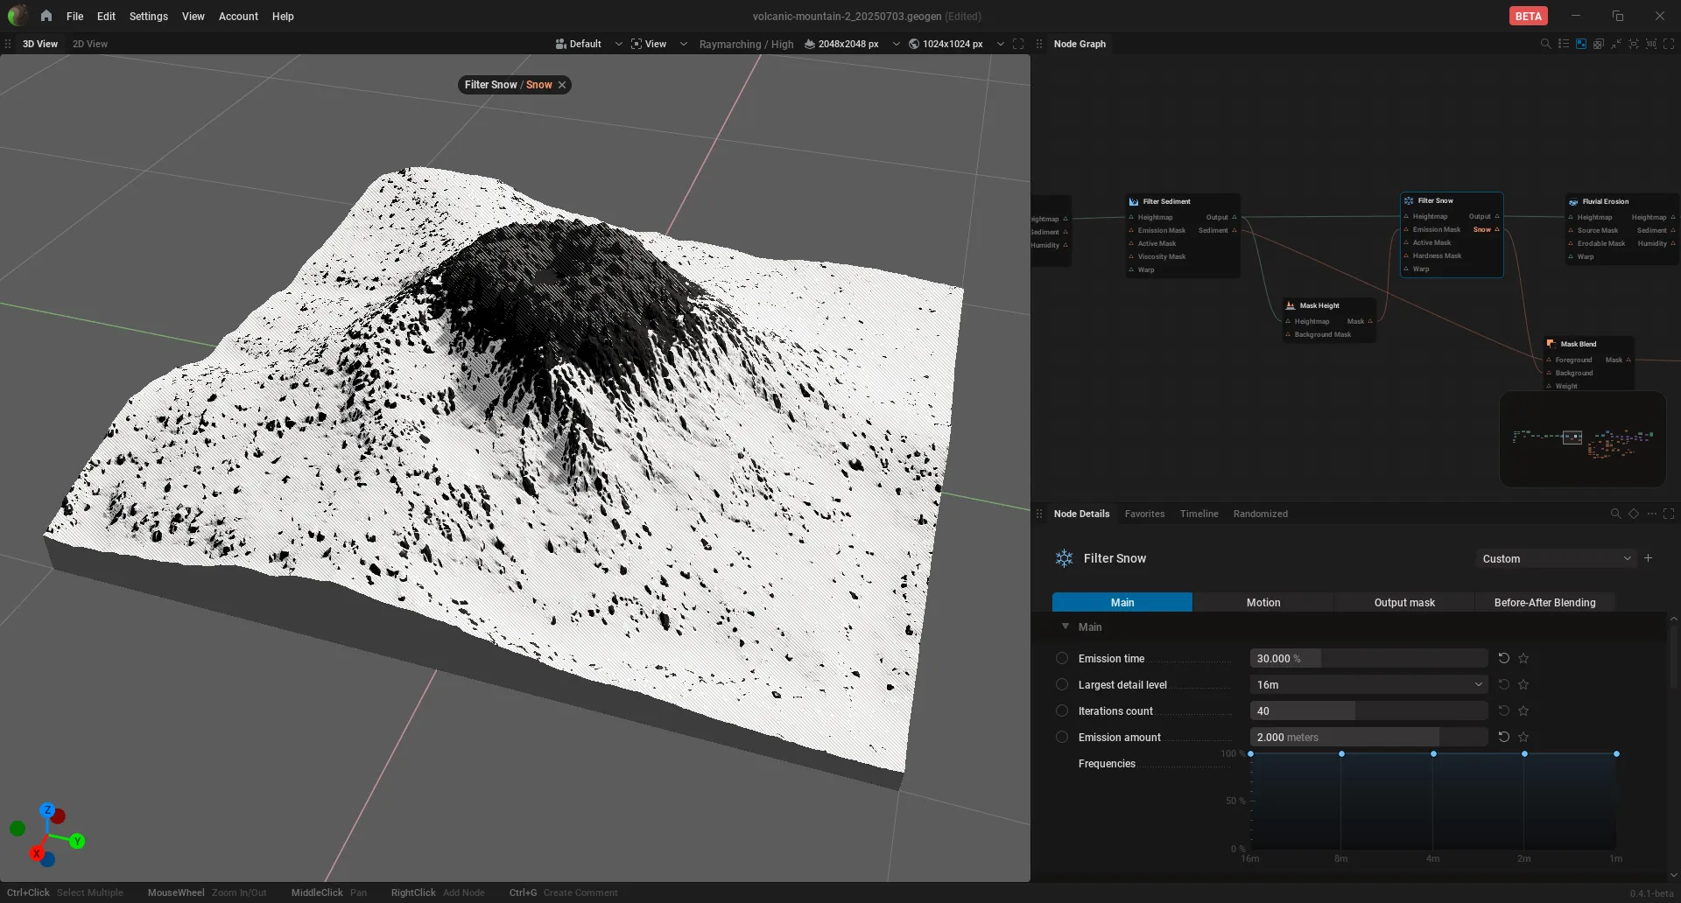The height and width of the screenshot is (903, 1681).
Task: Click the node graph minimap thumbnail
Action: (x=1582, y=438)
